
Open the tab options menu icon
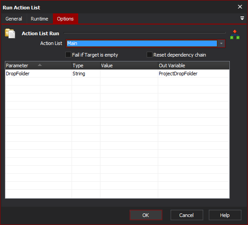(x=242, y=18)
